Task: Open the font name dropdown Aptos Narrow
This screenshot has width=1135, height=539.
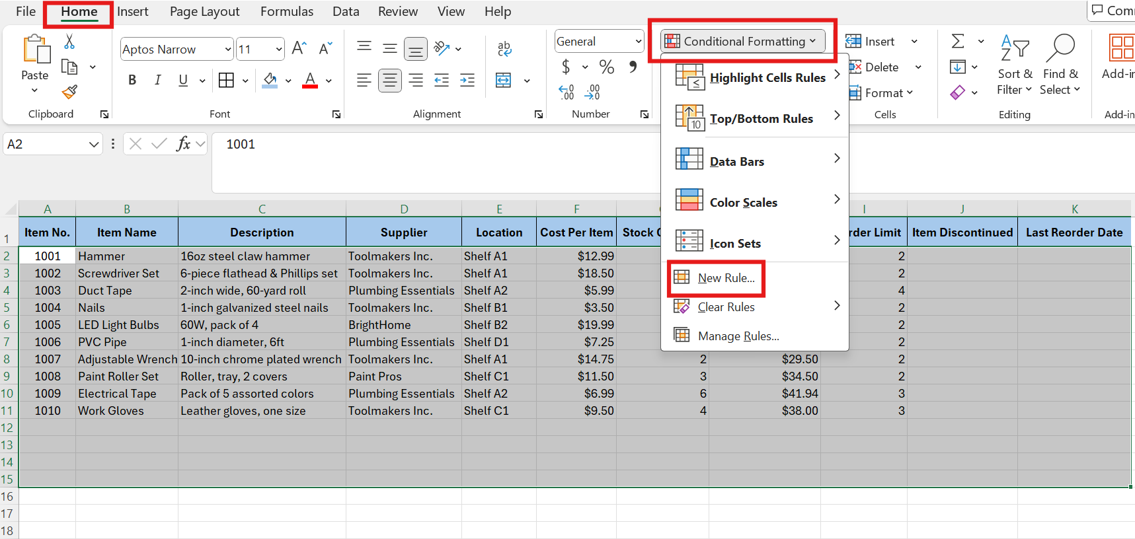Action: pos(228,49)
